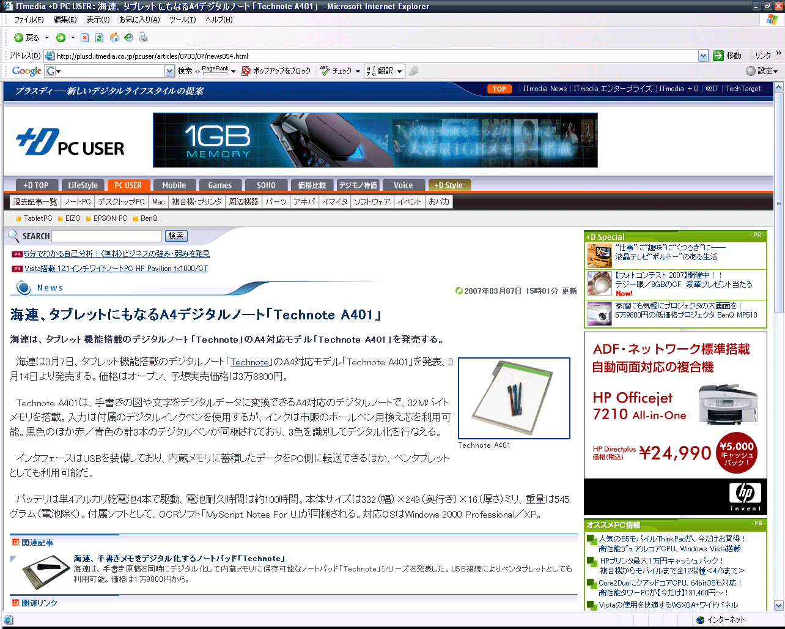Open the Favorites (お気に入り) menu
The image size is (785, 629).
click(139, 20)
